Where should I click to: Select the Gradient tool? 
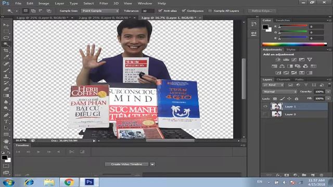click(x=6, y=96)
